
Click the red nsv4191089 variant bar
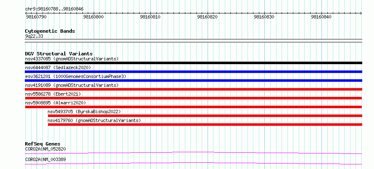pos(193,89)
